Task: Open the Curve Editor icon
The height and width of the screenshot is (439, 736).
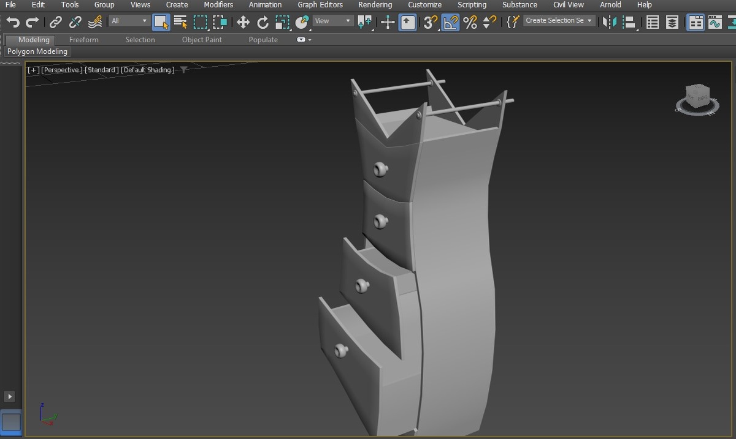Action: (715, 23)
